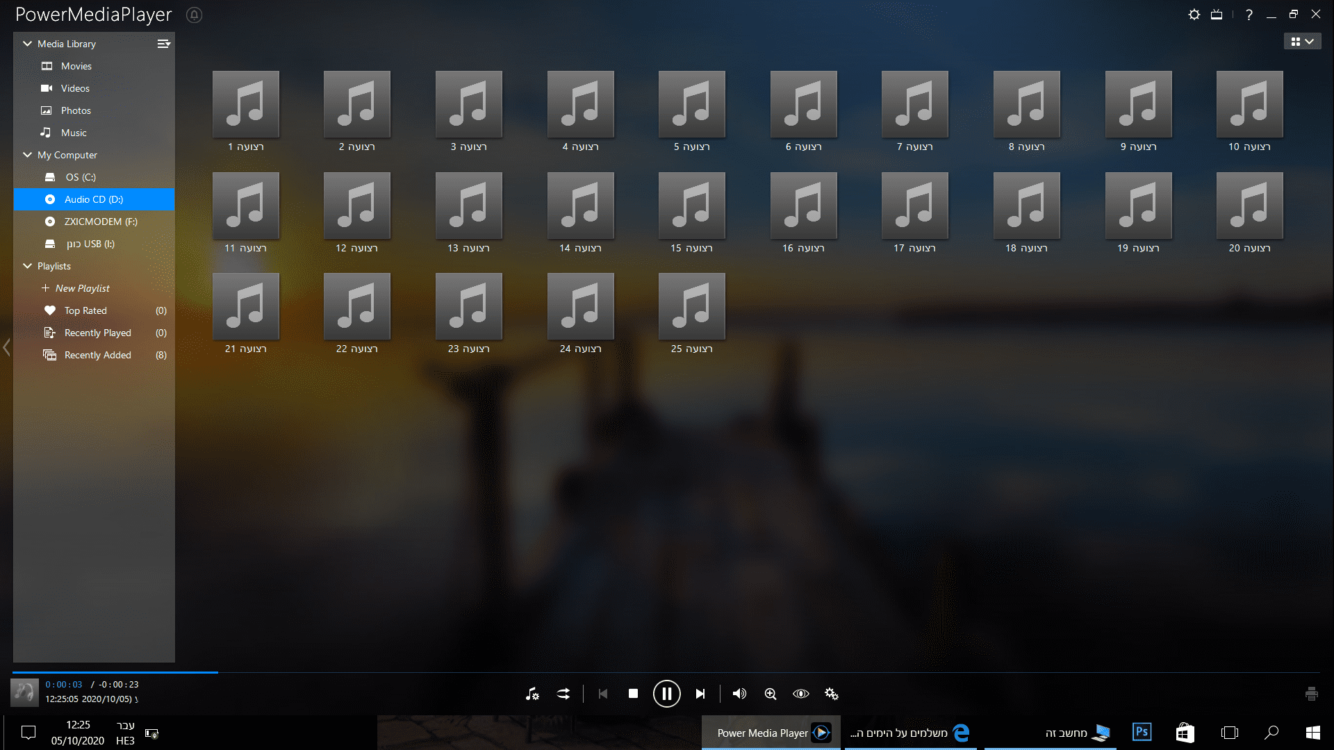Open Photoshop from the taskbar
This screenshot has width=1334, height=750.
tap(1142, 733)
